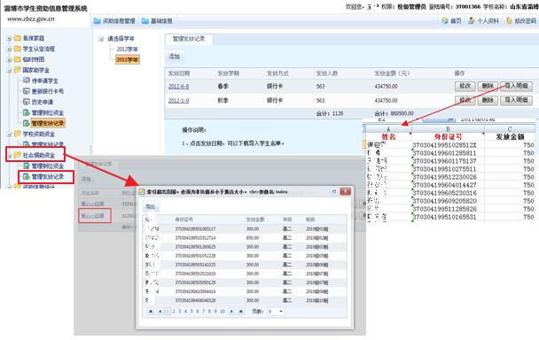
Task: Go to last page in popup pager
Action: 241,311
